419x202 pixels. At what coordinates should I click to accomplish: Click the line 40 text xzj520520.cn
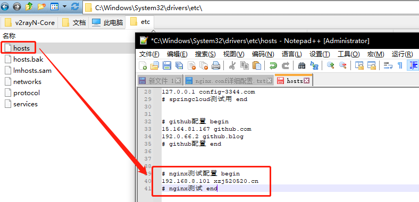click(x=236, y=181)
